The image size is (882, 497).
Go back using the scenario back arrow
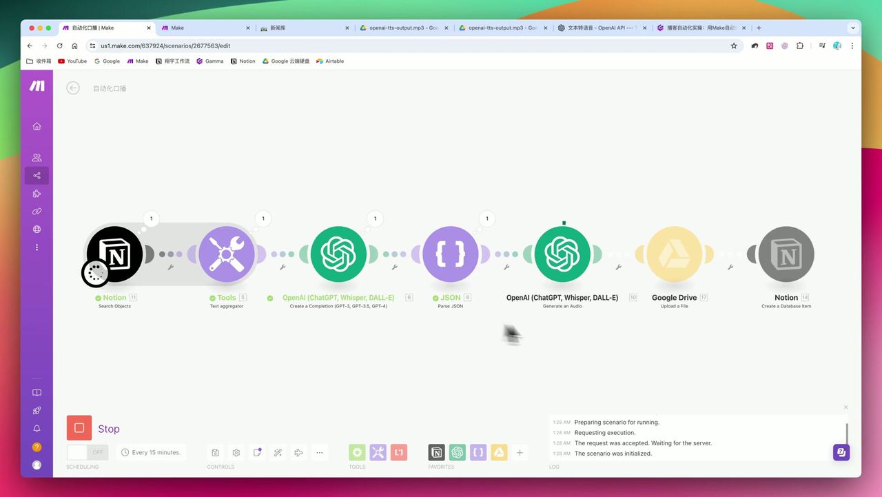pos(73,88)
